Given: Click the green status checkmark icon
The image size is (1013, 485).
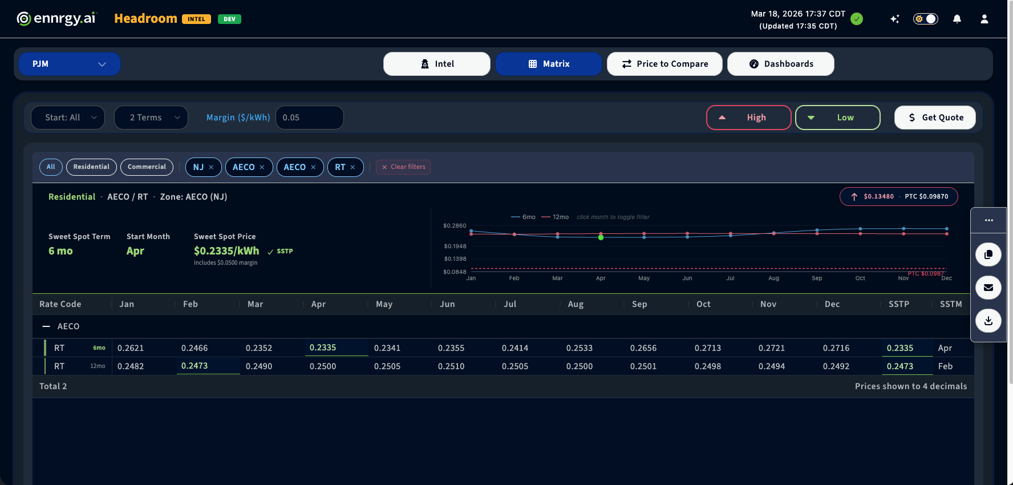Looking at the screenshot, I should pyautogui.click(x=856, y=19).
